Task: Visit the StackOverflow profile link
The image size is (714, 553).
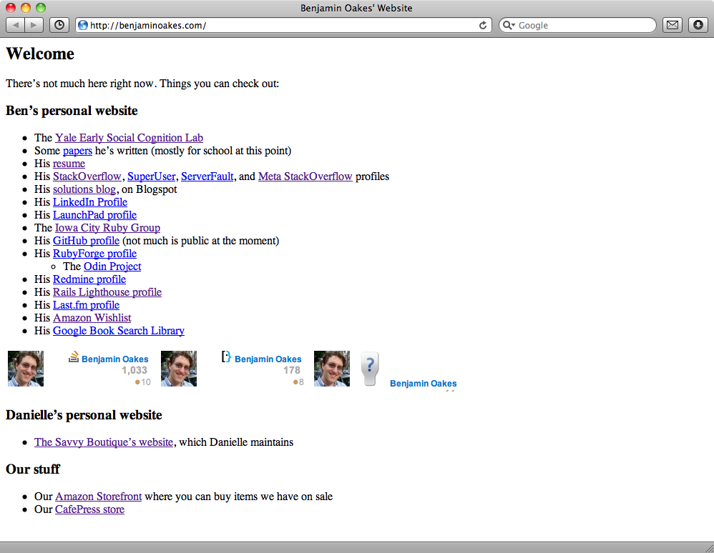Action: tap(87, 176)
